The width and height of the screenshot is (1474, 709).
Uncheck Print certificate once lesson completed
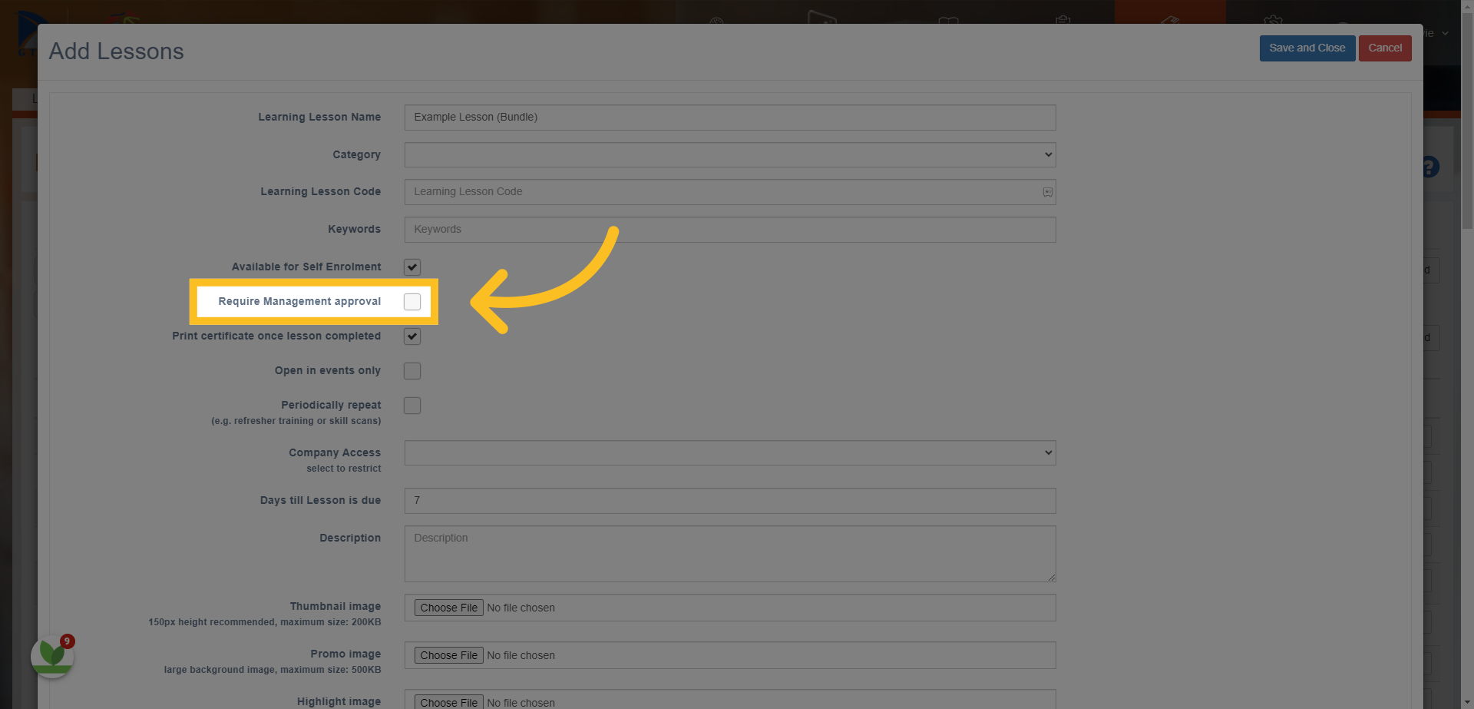412,336
